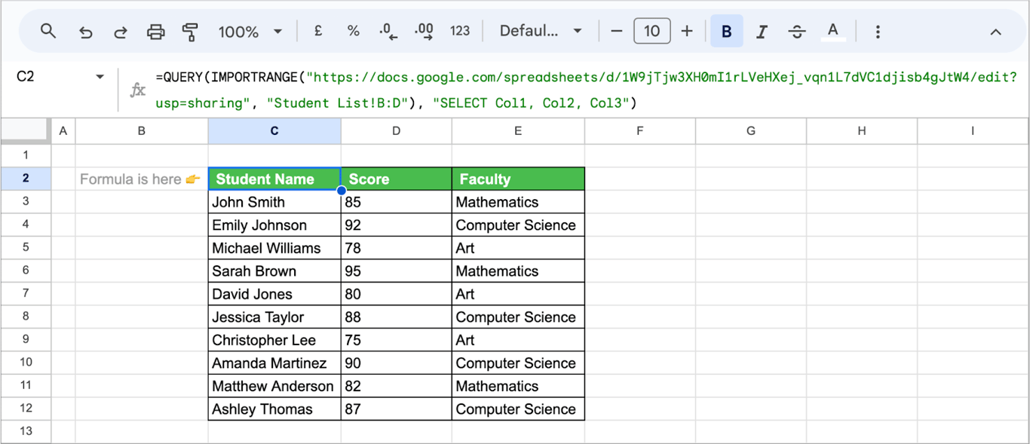Select column C header
This screenshot has height=444, width=1030.
pyautogui.click(x=274, y=131)
